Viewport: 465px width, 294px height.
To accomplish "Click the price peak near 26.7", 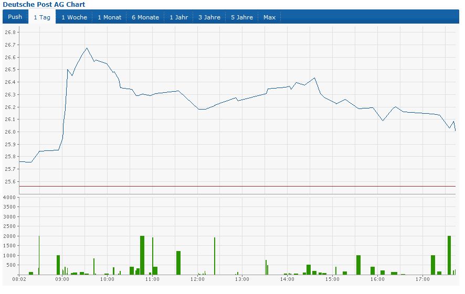I will pos(87,48).
